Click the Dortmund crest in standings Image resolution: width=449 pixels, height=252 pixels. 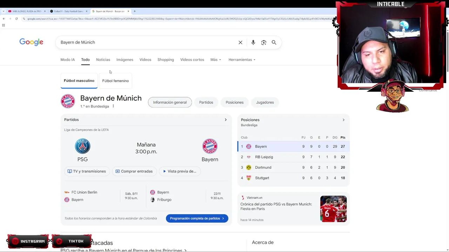pyautogui.click(x=249, y=167)
